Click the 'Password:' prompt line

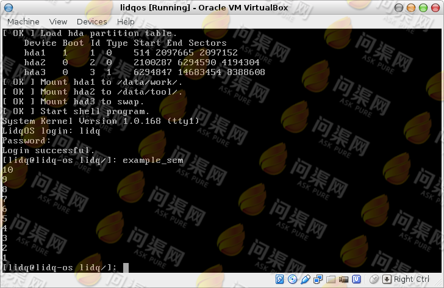pyautogui.click(x=26, y=141)
